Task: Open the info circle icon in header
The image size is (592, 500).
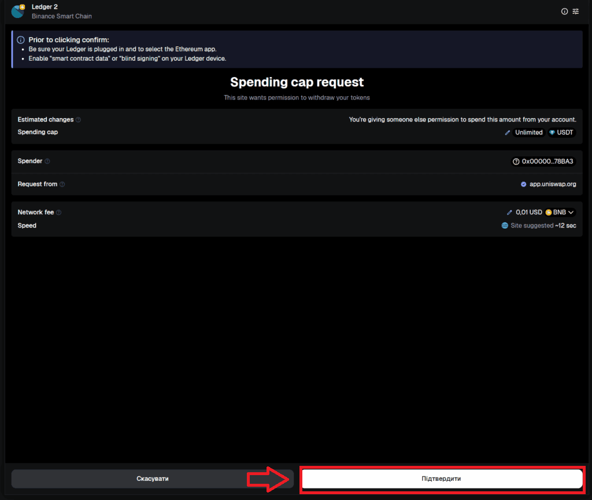Action: (x=564, y=12)
